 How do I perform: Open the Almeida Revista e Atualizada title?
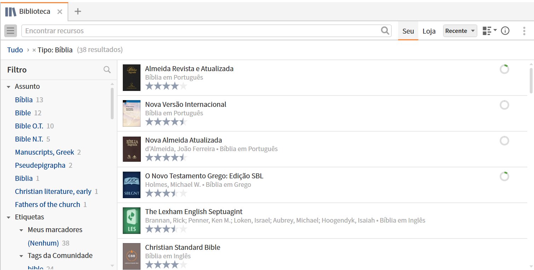coord(189,69)
